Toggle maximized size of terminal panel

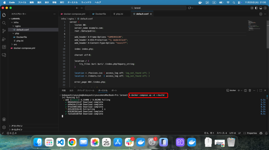261,90
